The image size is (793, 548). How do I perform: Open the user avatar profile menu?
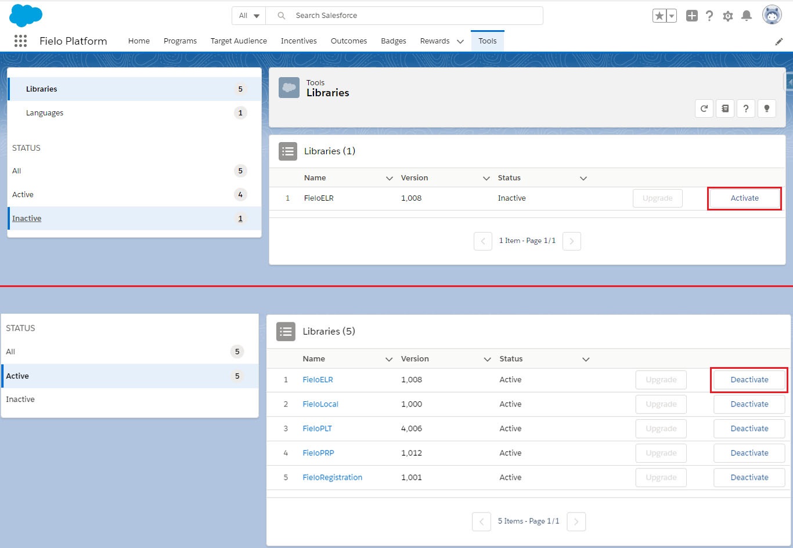pyautogui.click(x=772, y=15)
